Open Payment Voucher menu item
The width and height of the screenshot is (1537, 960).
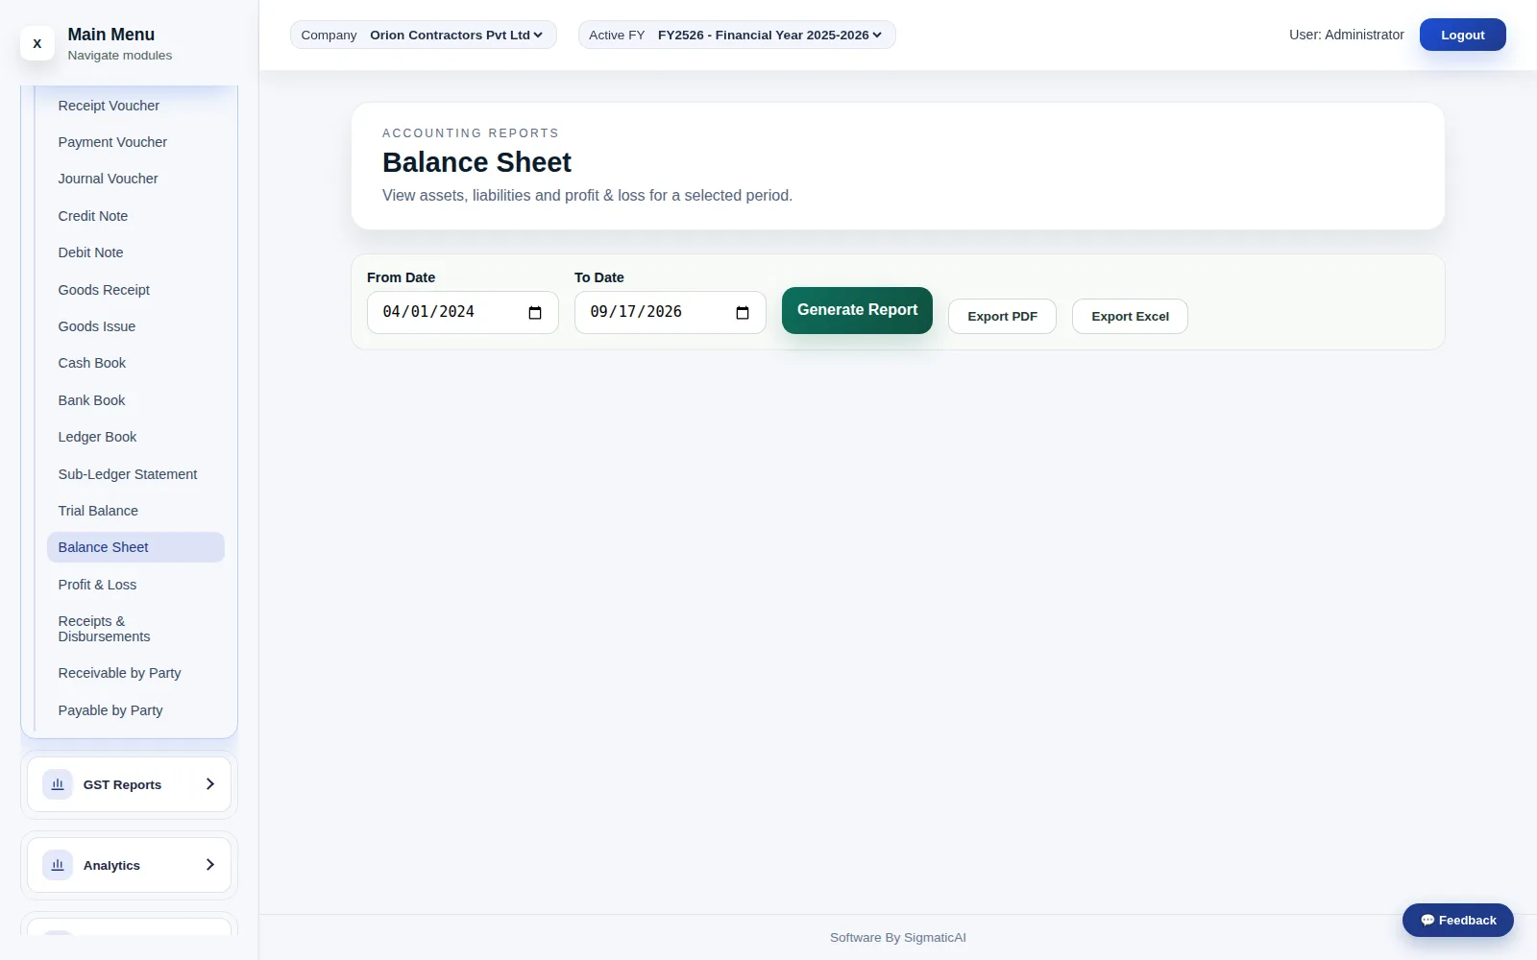[135, 142]
